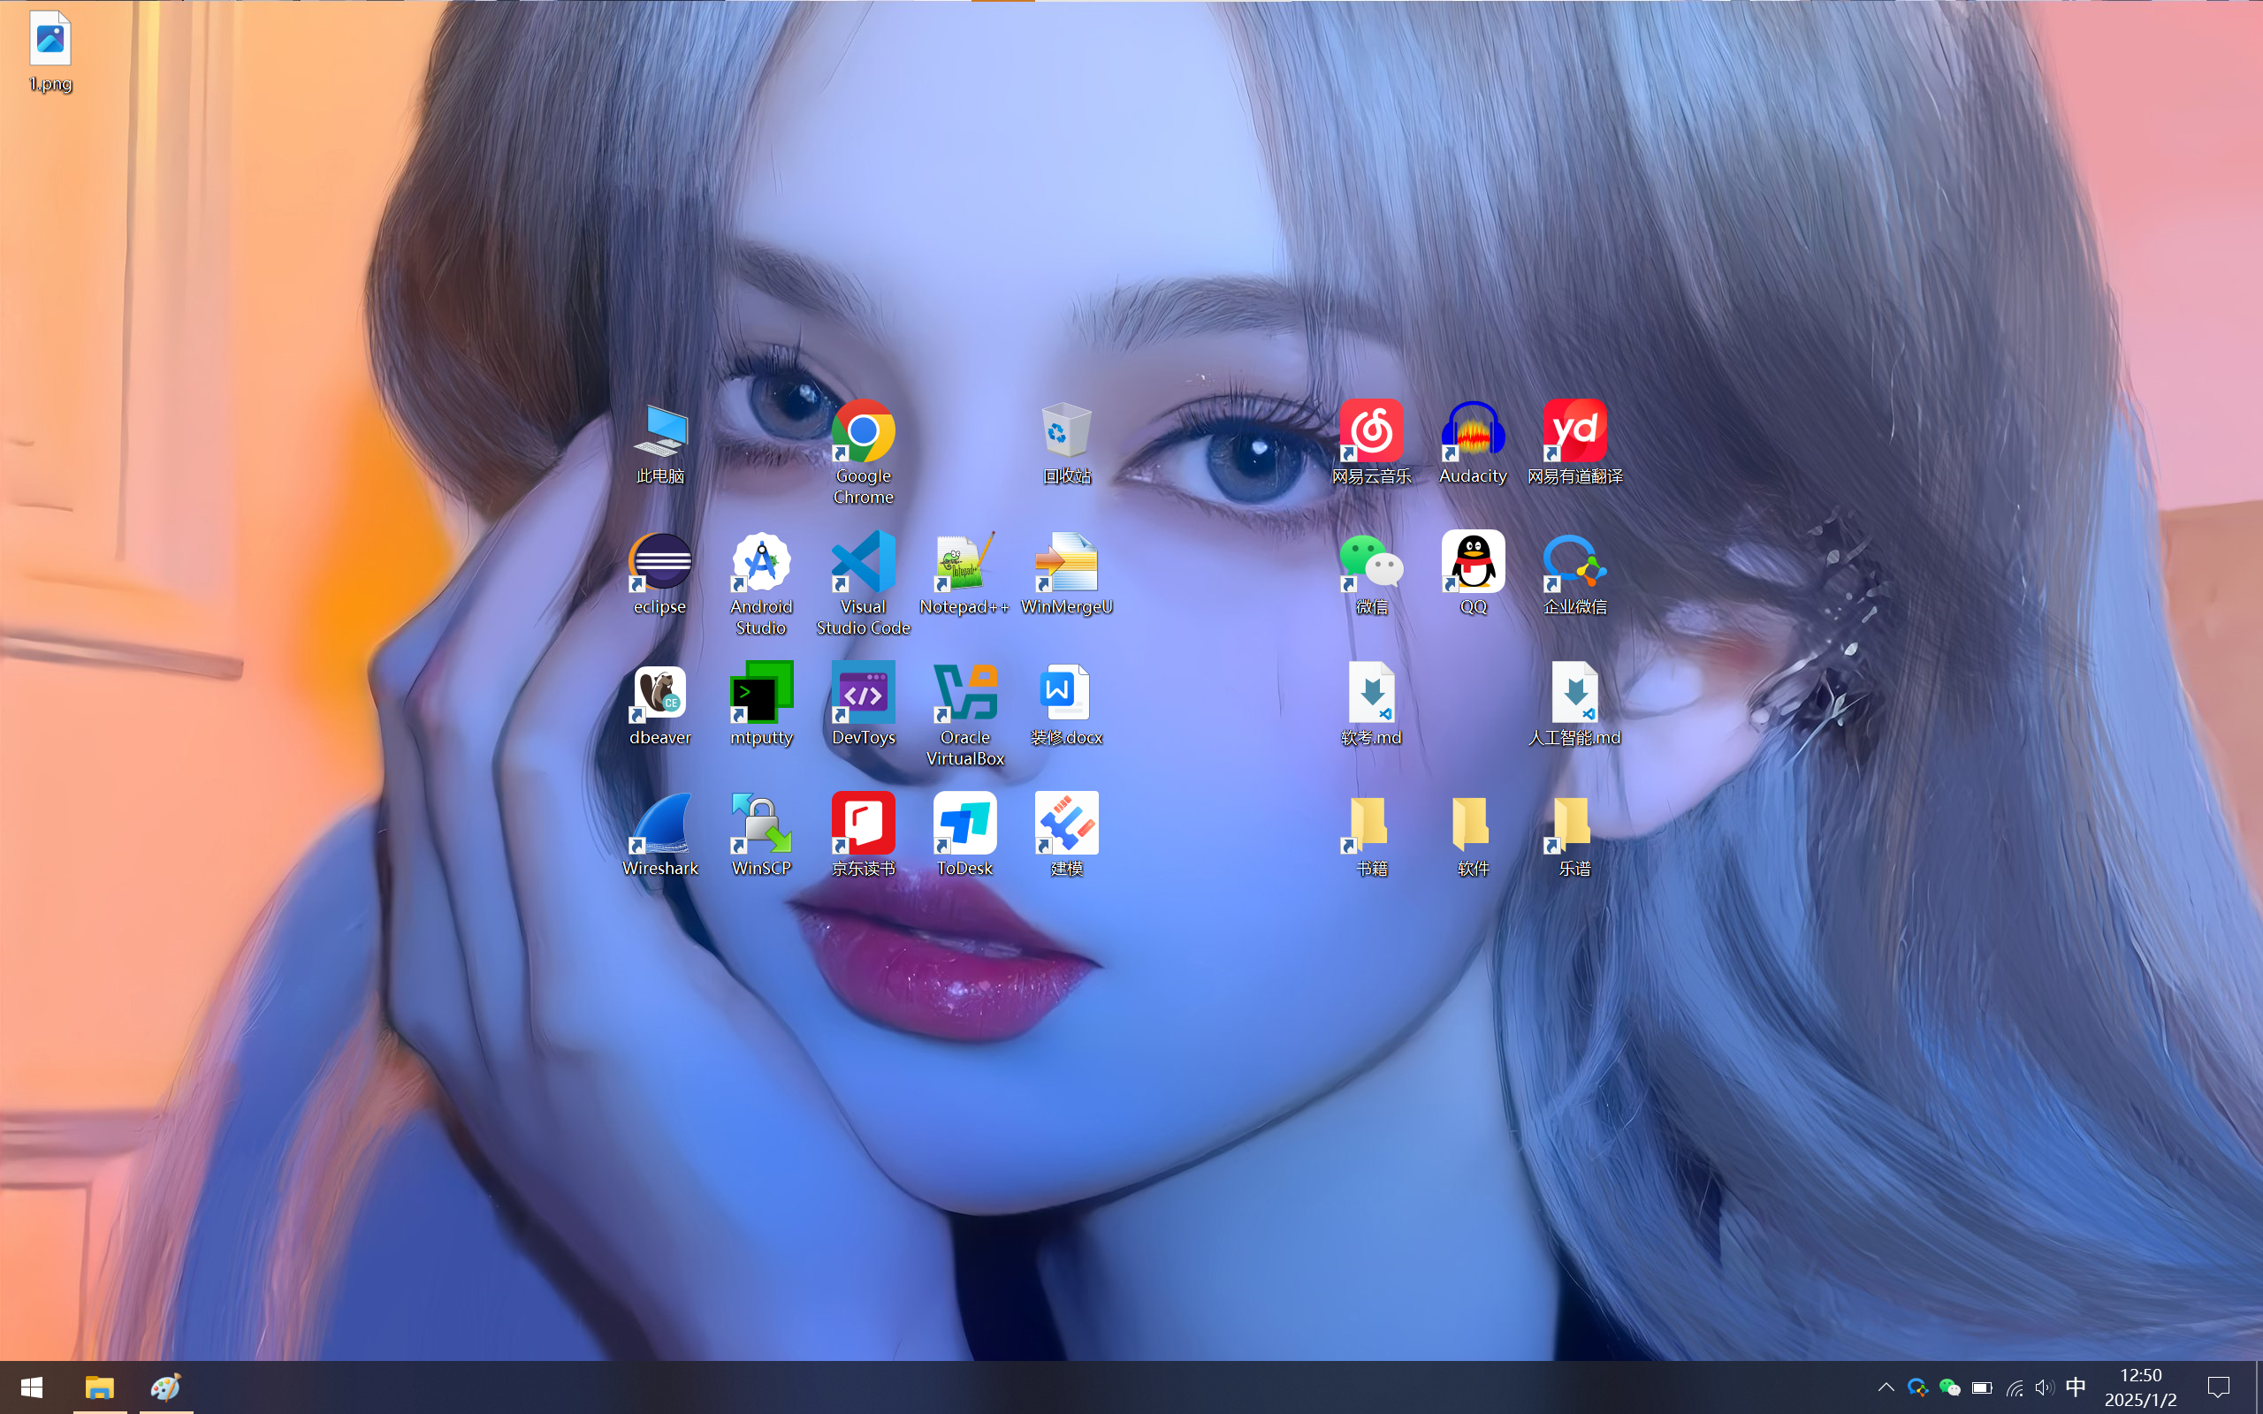Image resolution: width=2263 pixels, height=1414 pixels.
Task: Select Visual Studio Code shortcut
Action: coord(863,583)
